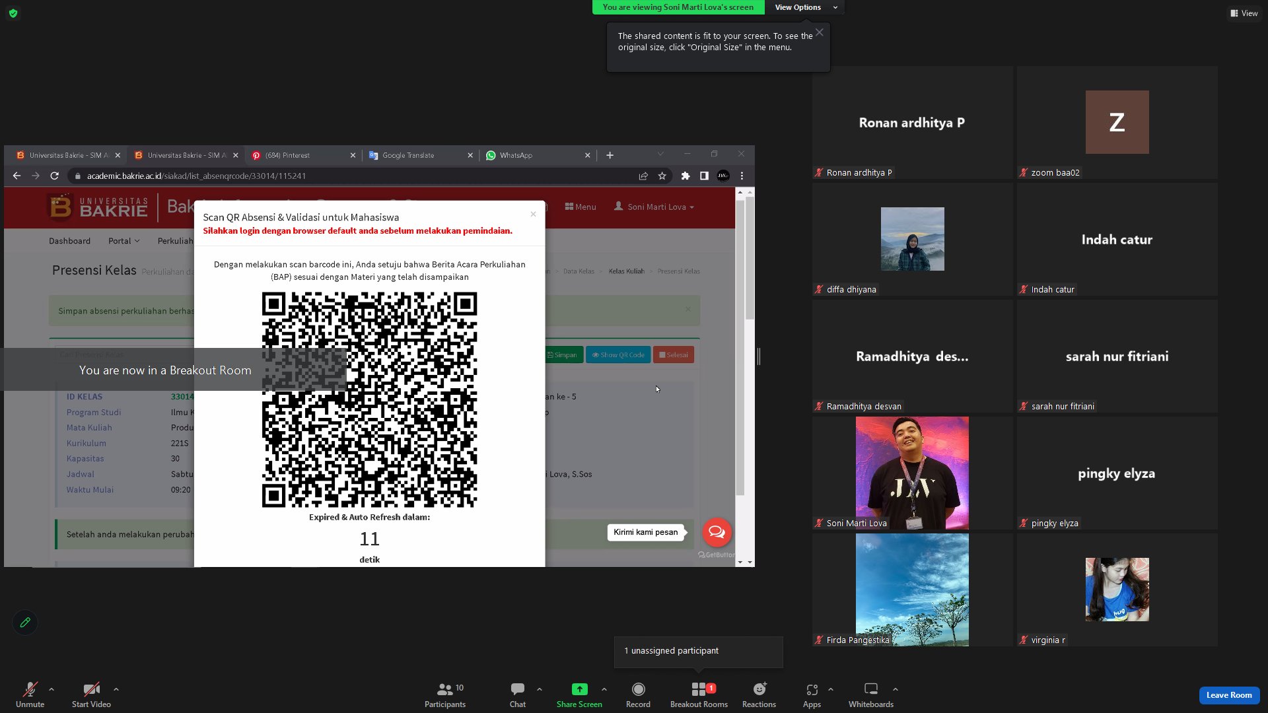This screenshot has height=713, width=1268.
Task: Open Soni Marti Lova user dropdown
Action: [654, 207]
